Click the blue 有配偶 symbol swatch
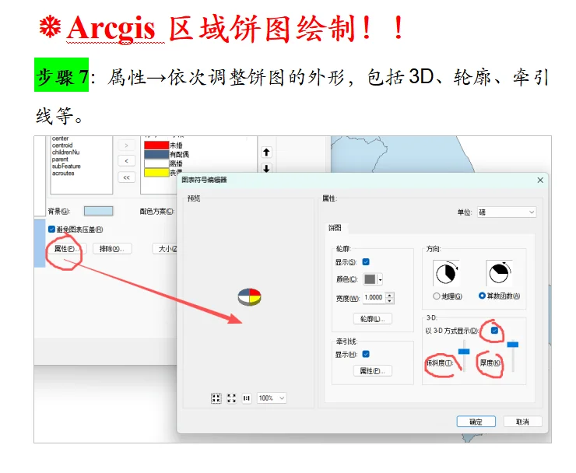The height and width of the screenshot is (473, 576). tap(156, 154)
